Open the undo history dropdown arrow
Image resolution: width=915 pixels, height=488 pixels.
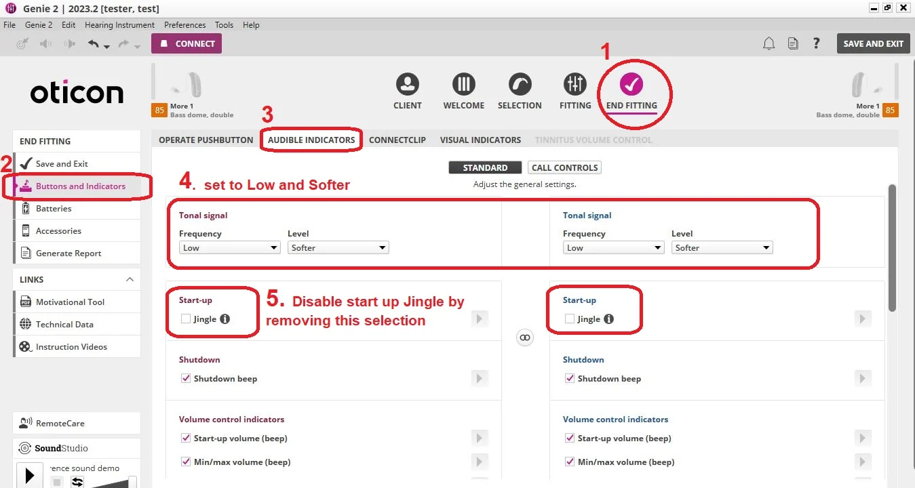point(106,46)
